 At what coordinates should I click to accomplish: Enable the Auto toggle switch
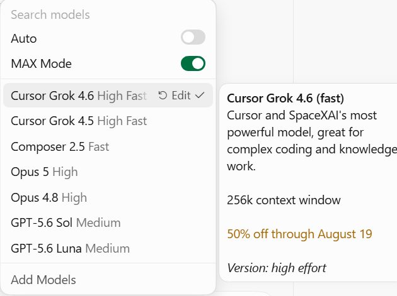click(x=193, y=37)
